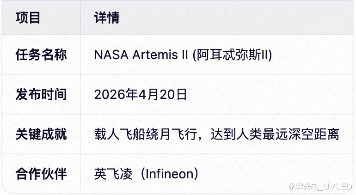Click the partner name "英飞凌"

coord(113,174)
